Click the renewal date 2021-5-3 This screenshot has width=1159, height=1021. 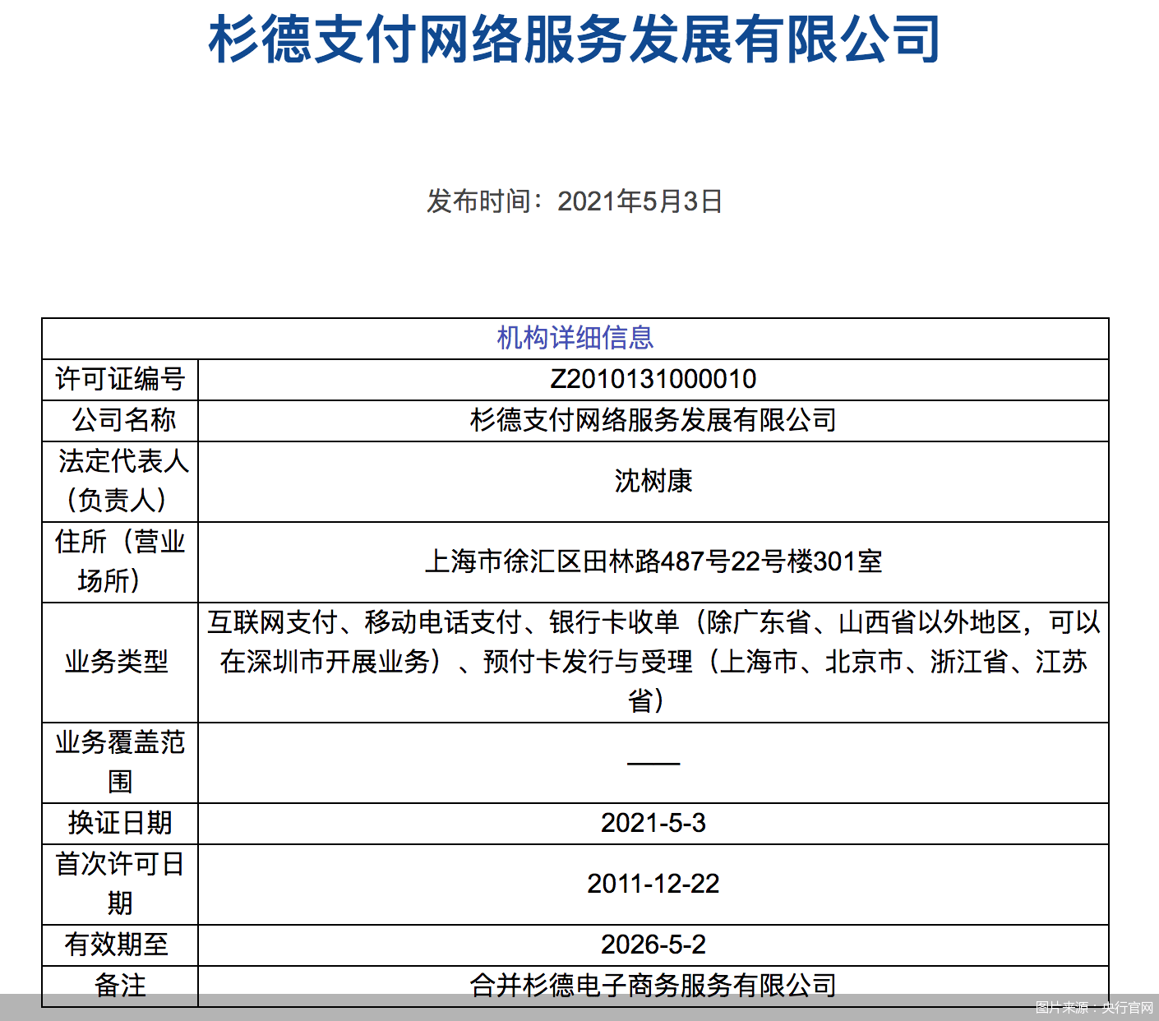tap(653, 823)
